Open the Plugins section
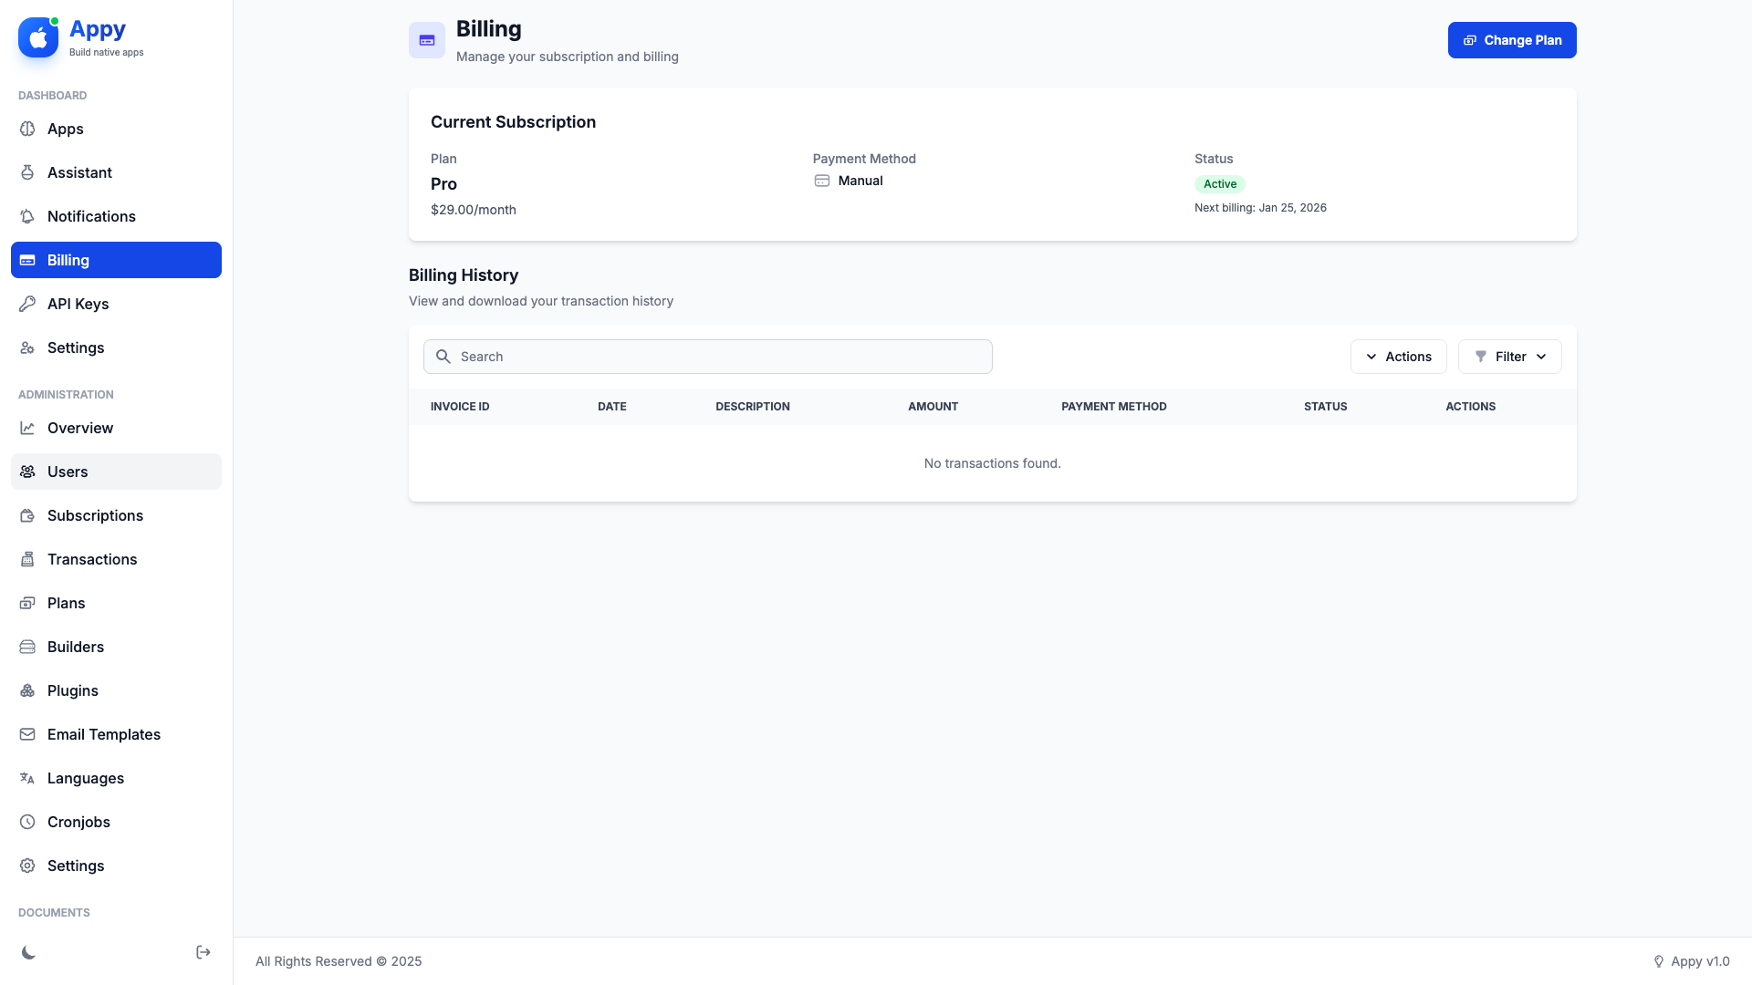The height and width of the screenshot is (985, 1752). pos(73,690)
